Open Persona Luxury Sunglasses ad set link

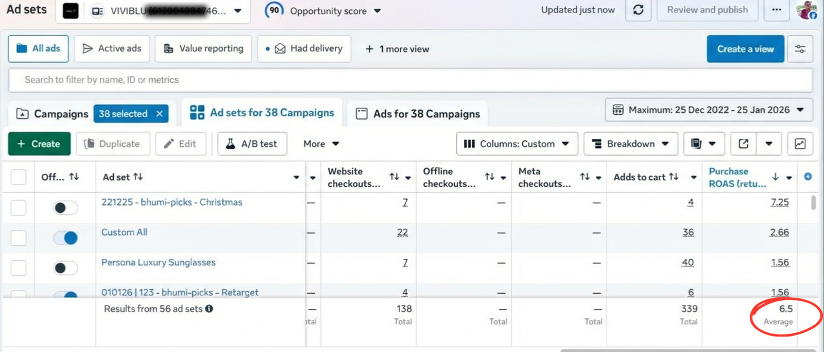click(x=158, y=262)
